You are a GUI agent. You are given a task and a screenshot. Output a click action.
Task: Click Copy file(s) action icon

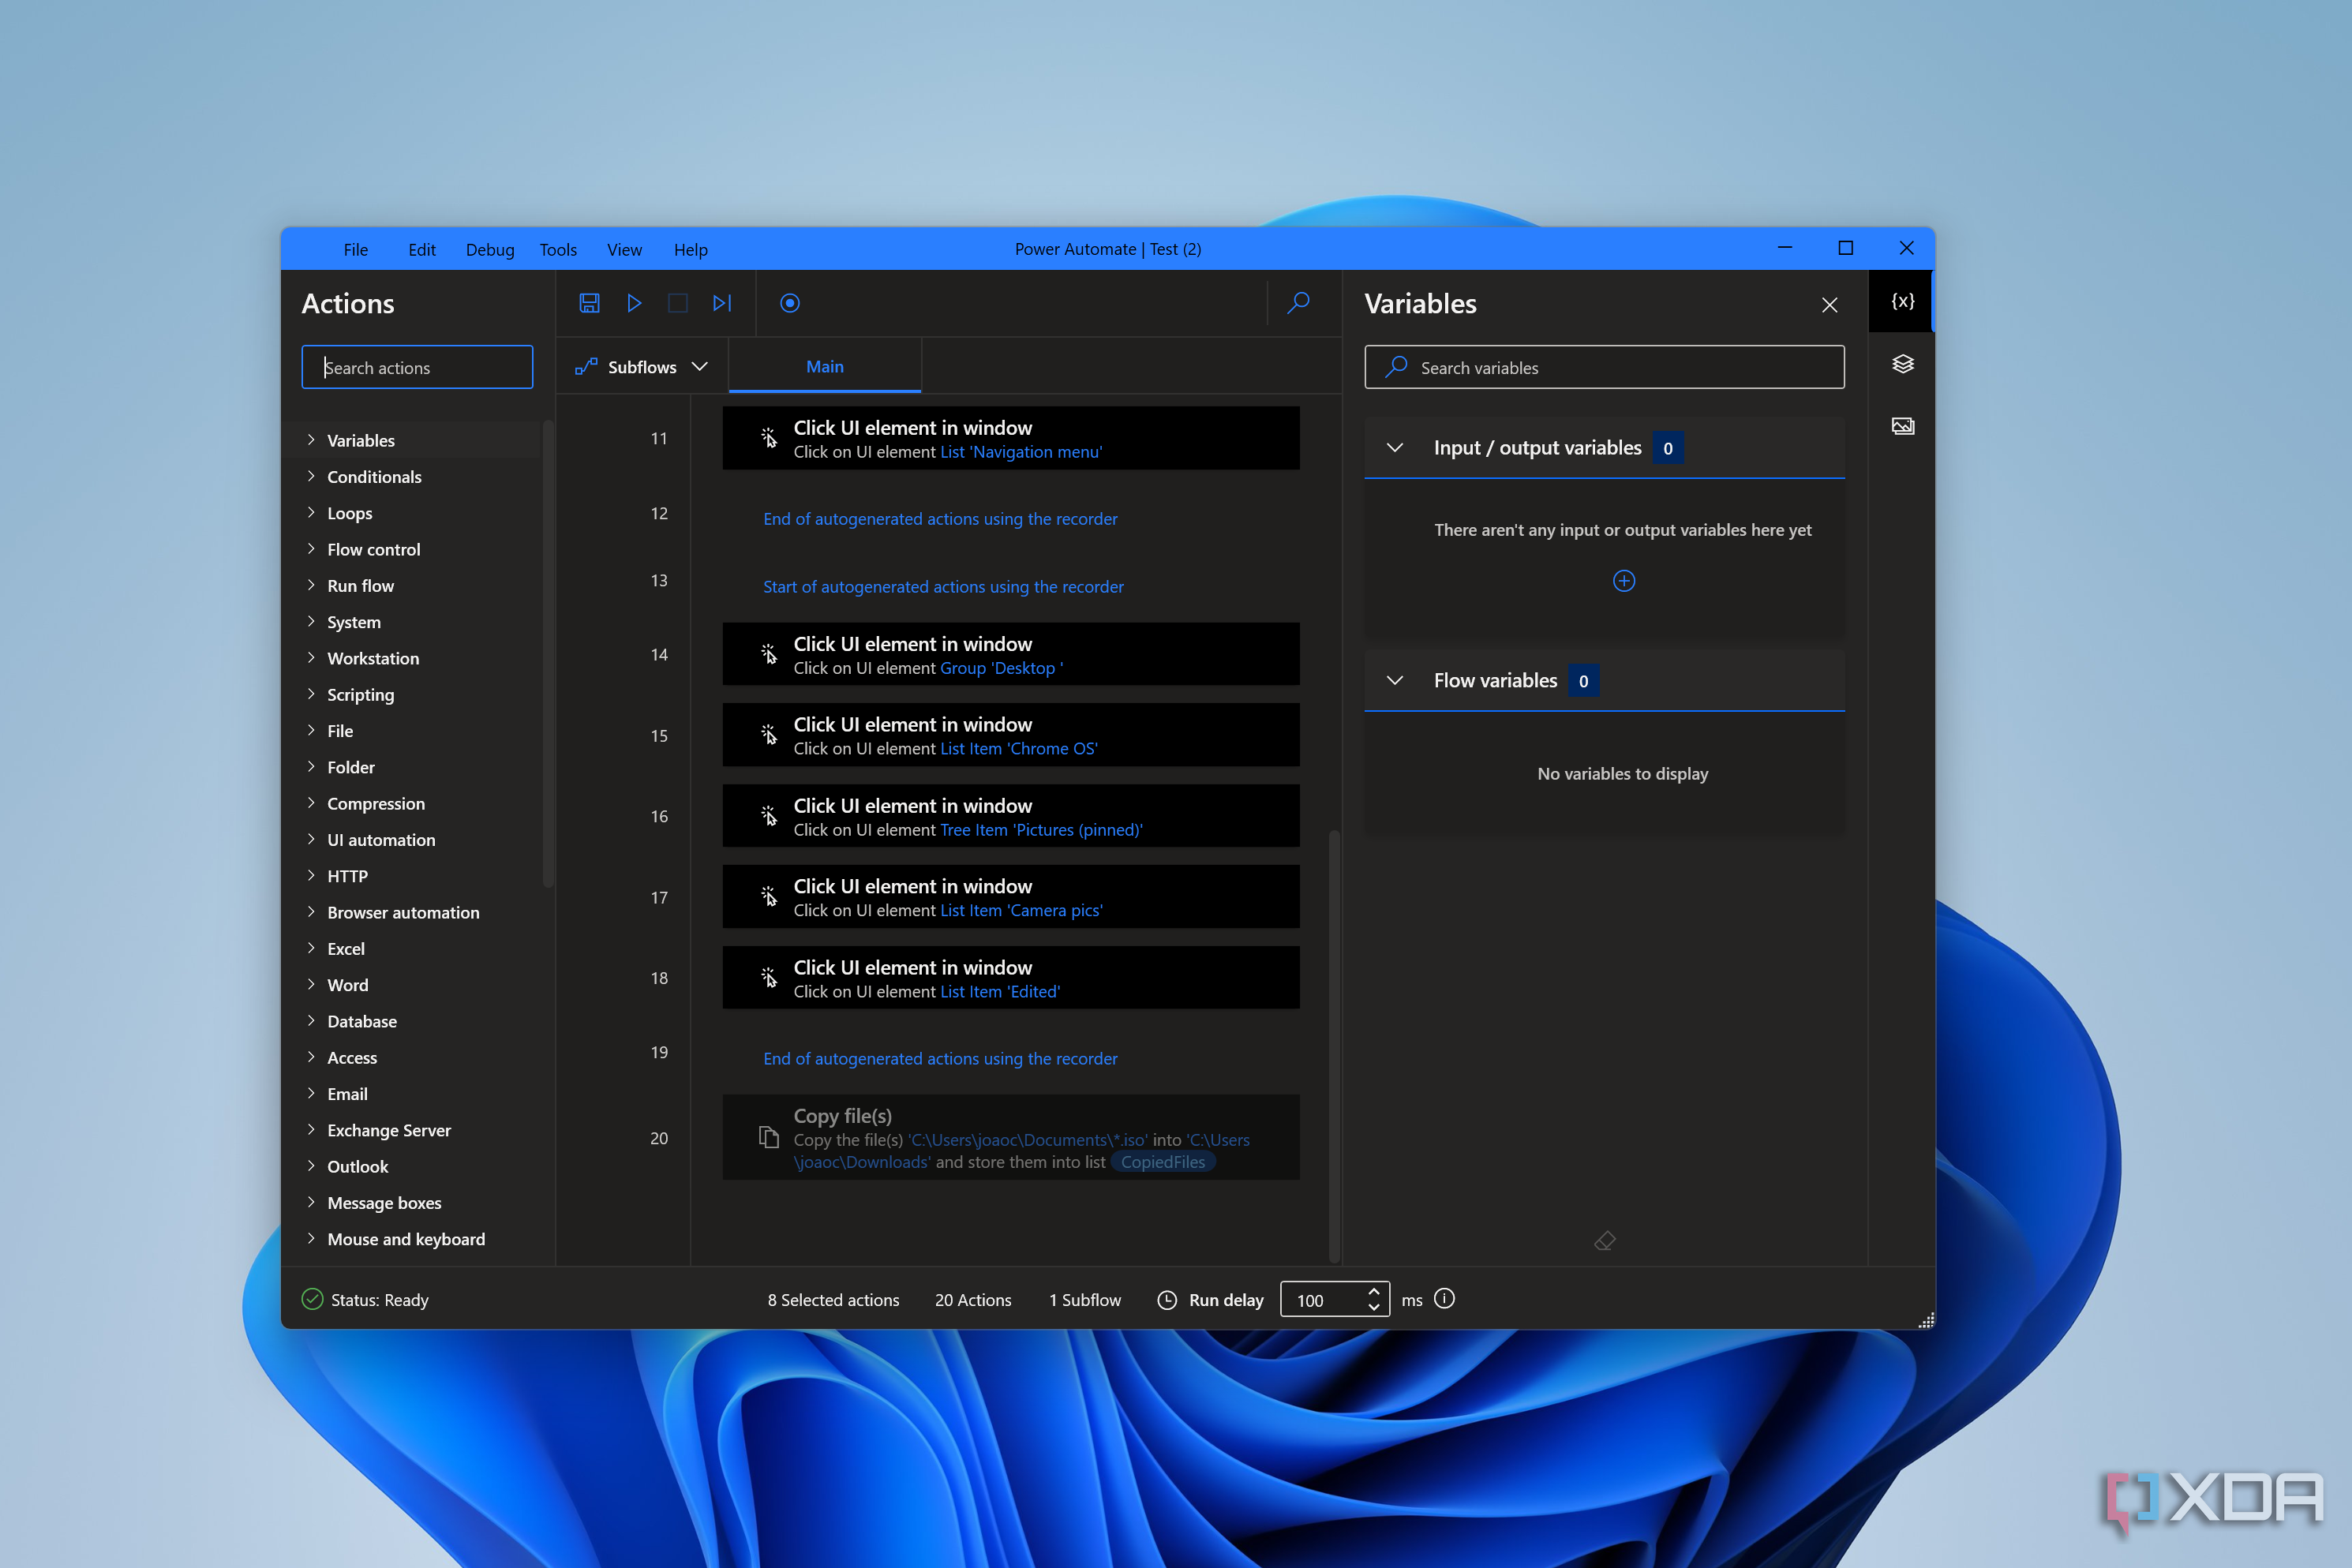[768, 1138]
